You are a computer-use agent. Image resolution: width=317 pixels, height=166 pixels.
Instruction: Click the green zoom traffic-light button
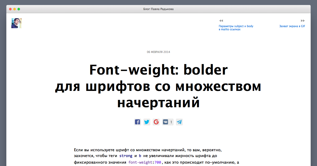click(18, 9)
